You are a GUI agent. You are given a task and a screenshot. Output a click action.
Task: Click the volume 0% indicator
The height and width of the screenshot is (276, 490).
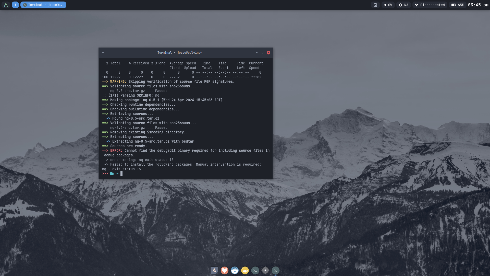[388, 5]
